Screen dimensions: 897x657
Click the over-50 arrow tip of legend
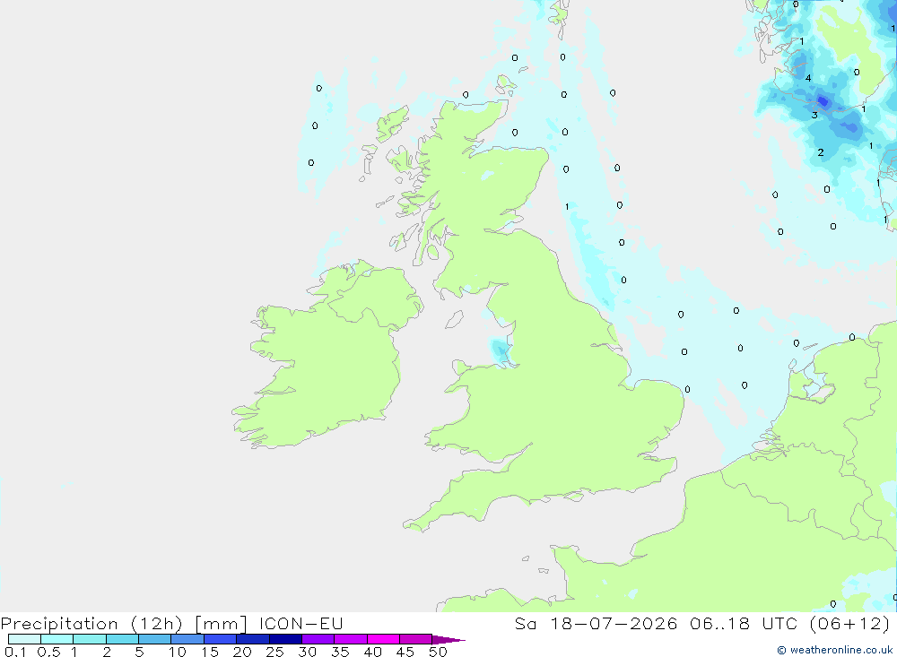(x=448, y=640)
